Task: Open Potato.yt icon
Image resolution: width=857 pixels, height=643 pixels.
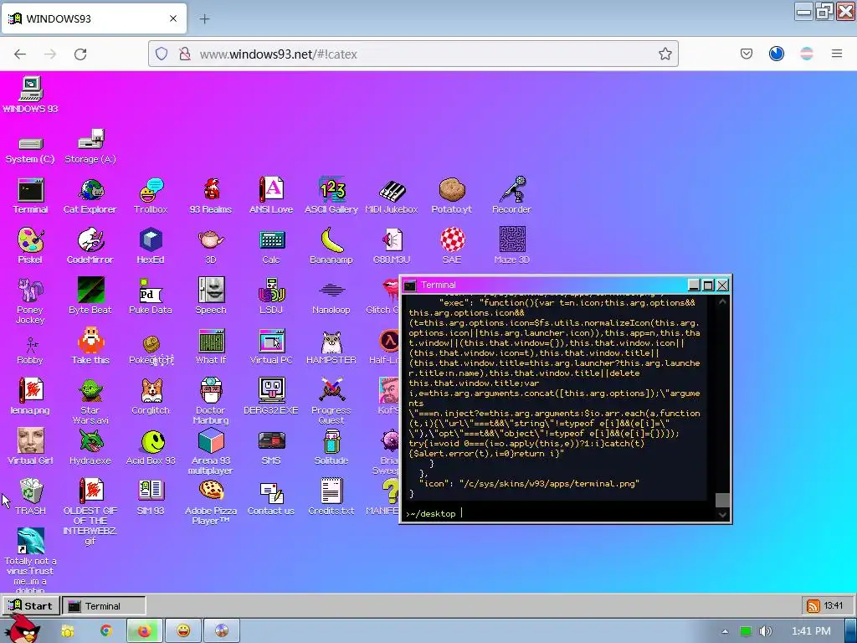Action: pyautogui.click(x=451, y=195)
